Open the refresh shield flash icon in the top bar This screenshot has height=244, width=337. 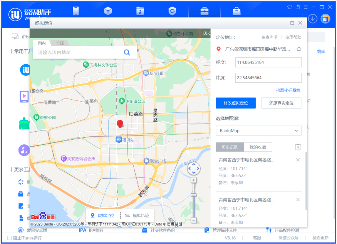click(x=172, y=11)
